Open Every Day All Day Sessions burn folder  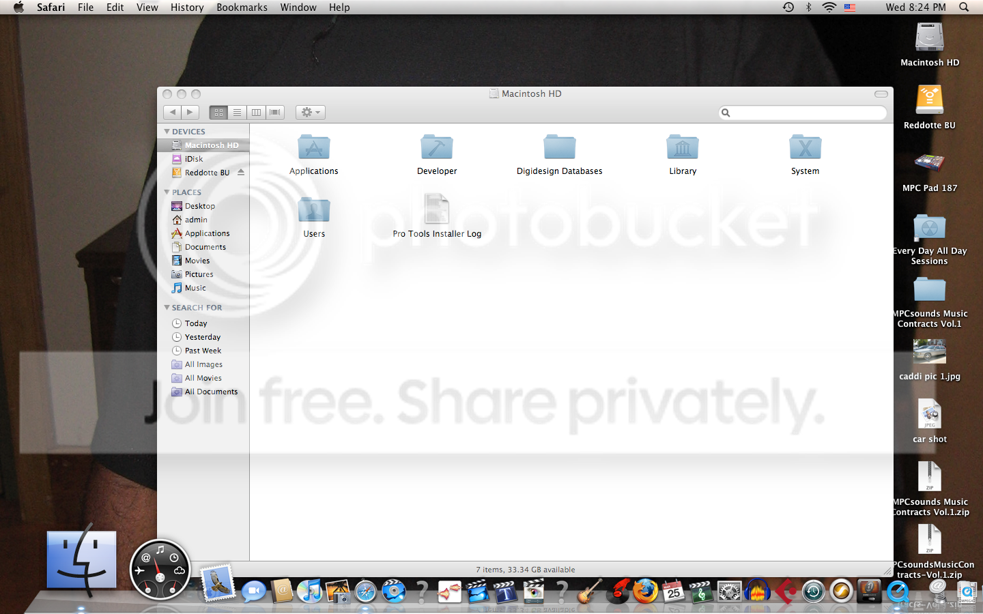pos(930,226)
